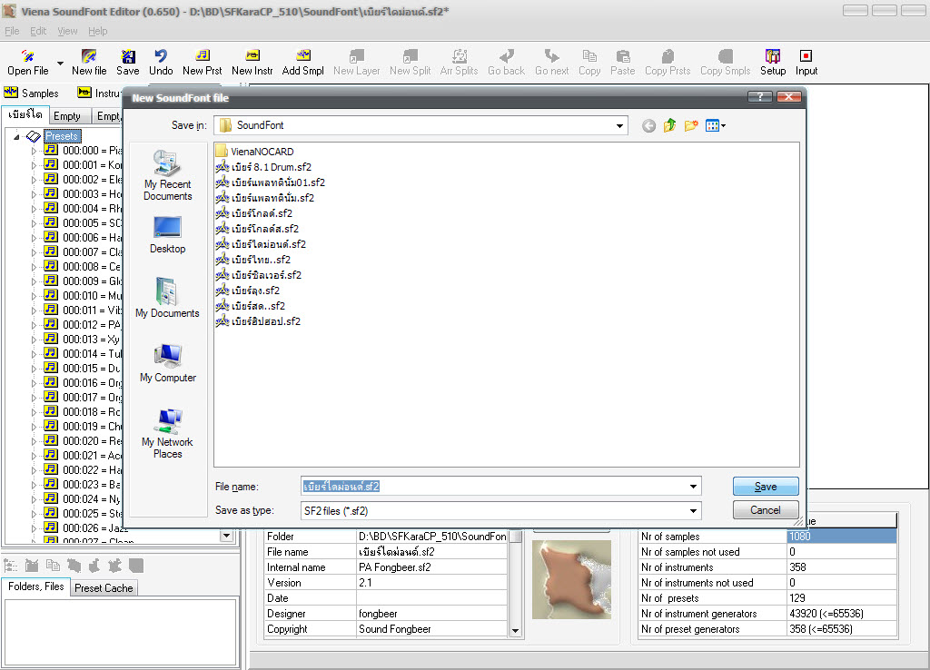Click the Arr Splits toolbar icon
930x670 pixels.
[459, 63]
